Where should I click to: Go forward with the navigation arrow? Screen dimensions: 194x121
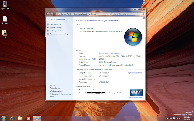click(x=52, y=14)
